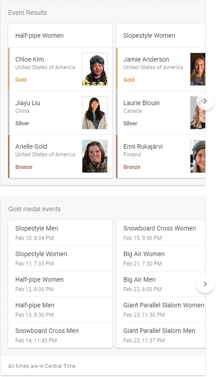
Task: Open Enni Rukajärvi's profile photo
Action: pyautogui.click(x=198, y=156)
